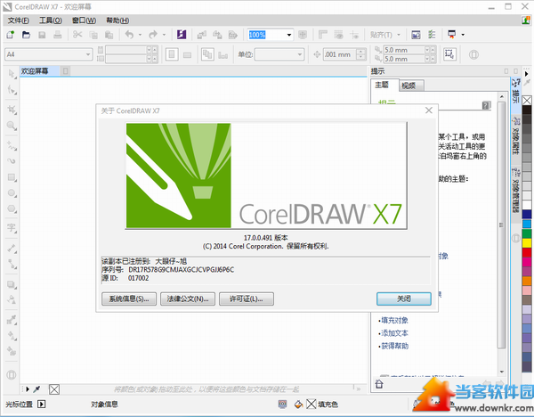
Task: Select the Shape tool
Action: [12, 90]
